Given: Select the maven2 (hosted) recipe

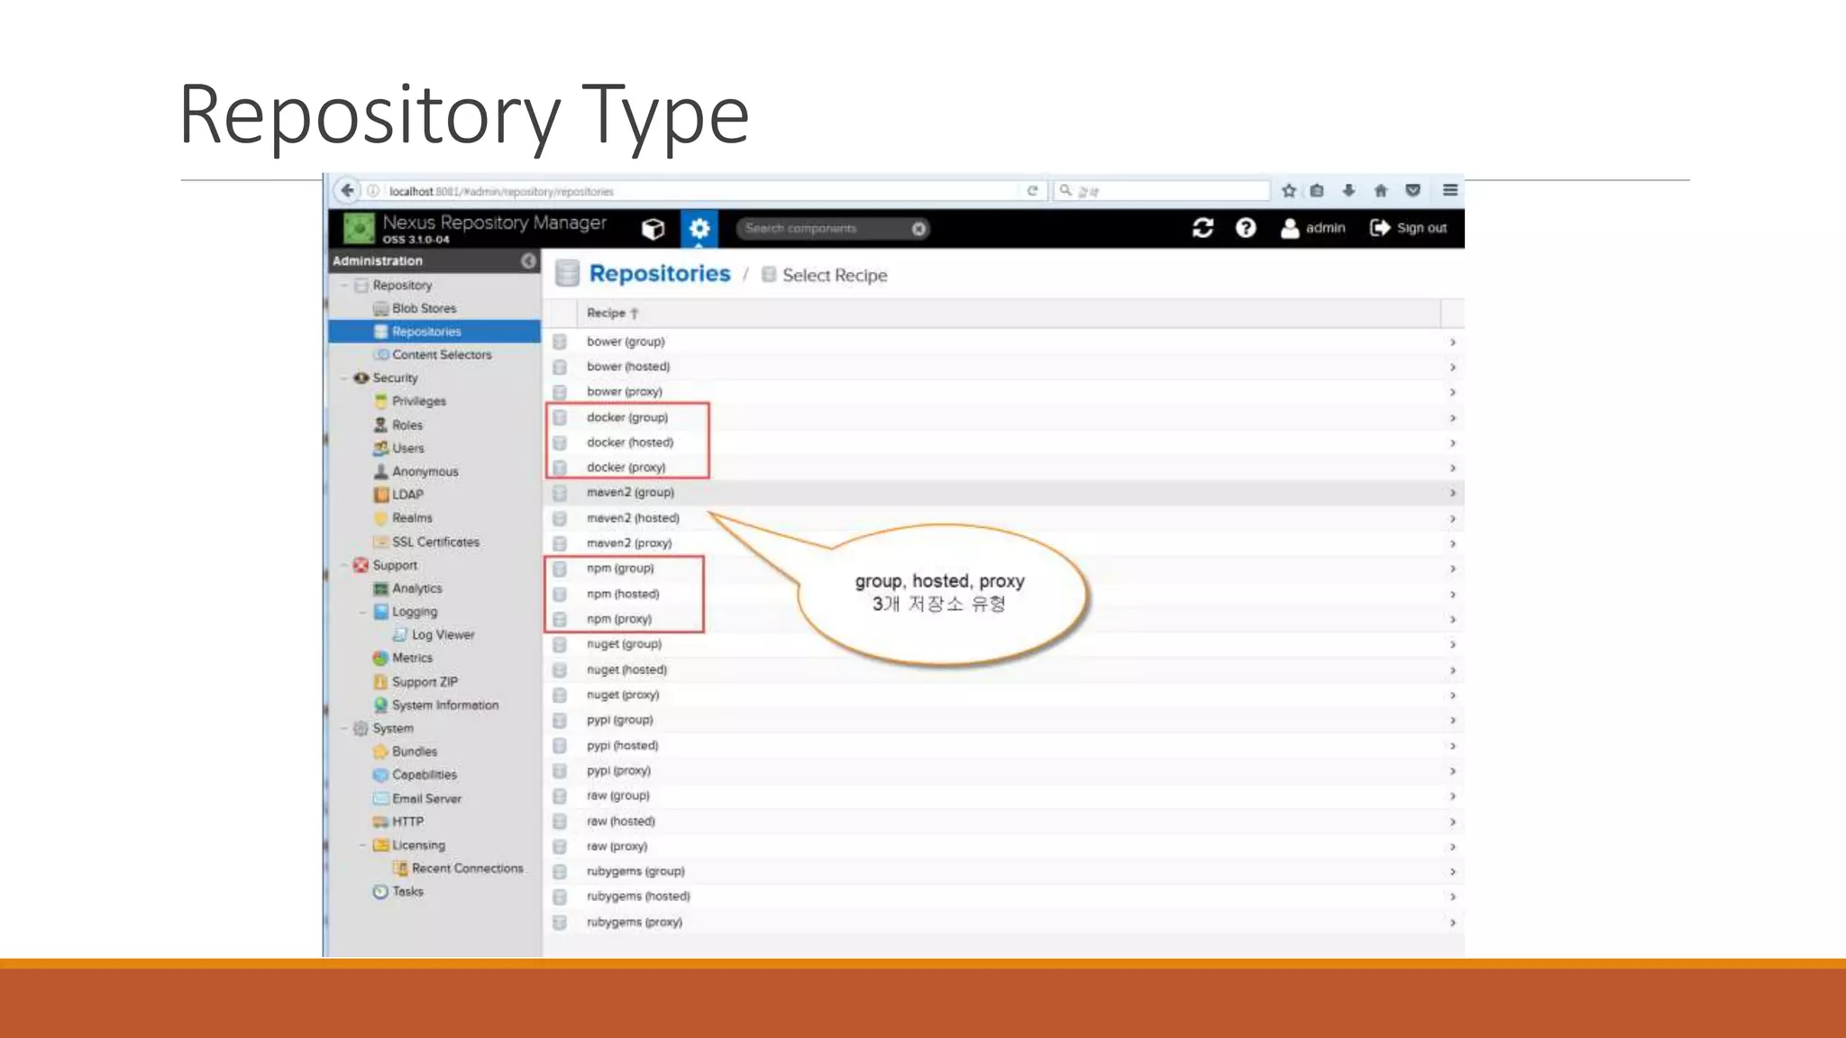Looking at the screenshot, I should (x=1003, y=518).
